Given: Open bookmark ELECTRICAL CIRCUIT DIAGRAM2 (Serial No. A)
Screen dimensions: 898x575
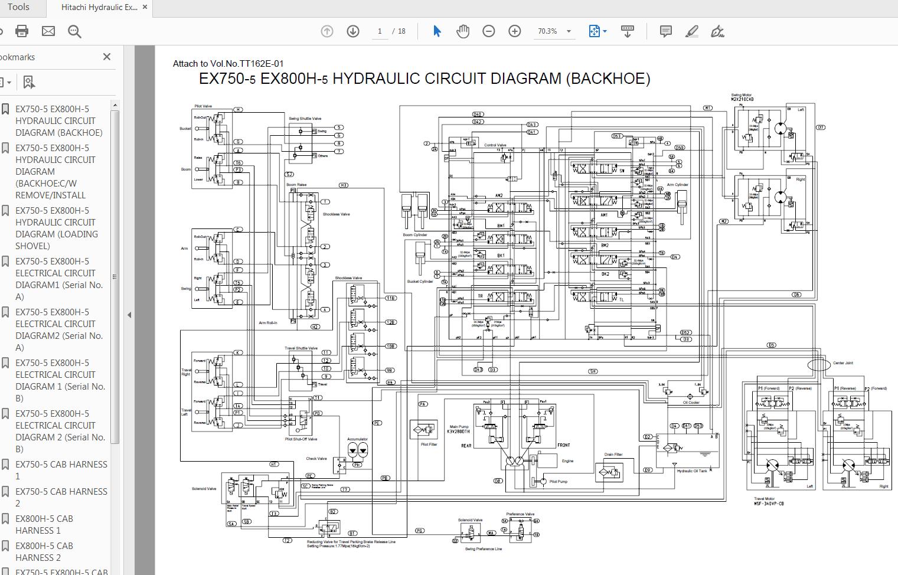Looking at the screenshot, I should 59,330.
